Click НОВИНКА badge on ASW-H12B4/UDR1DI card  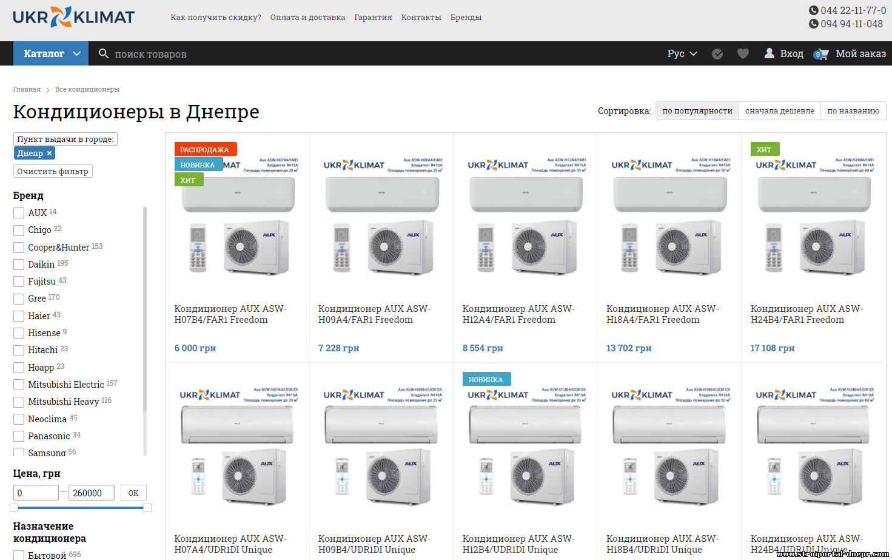(486, 379)
